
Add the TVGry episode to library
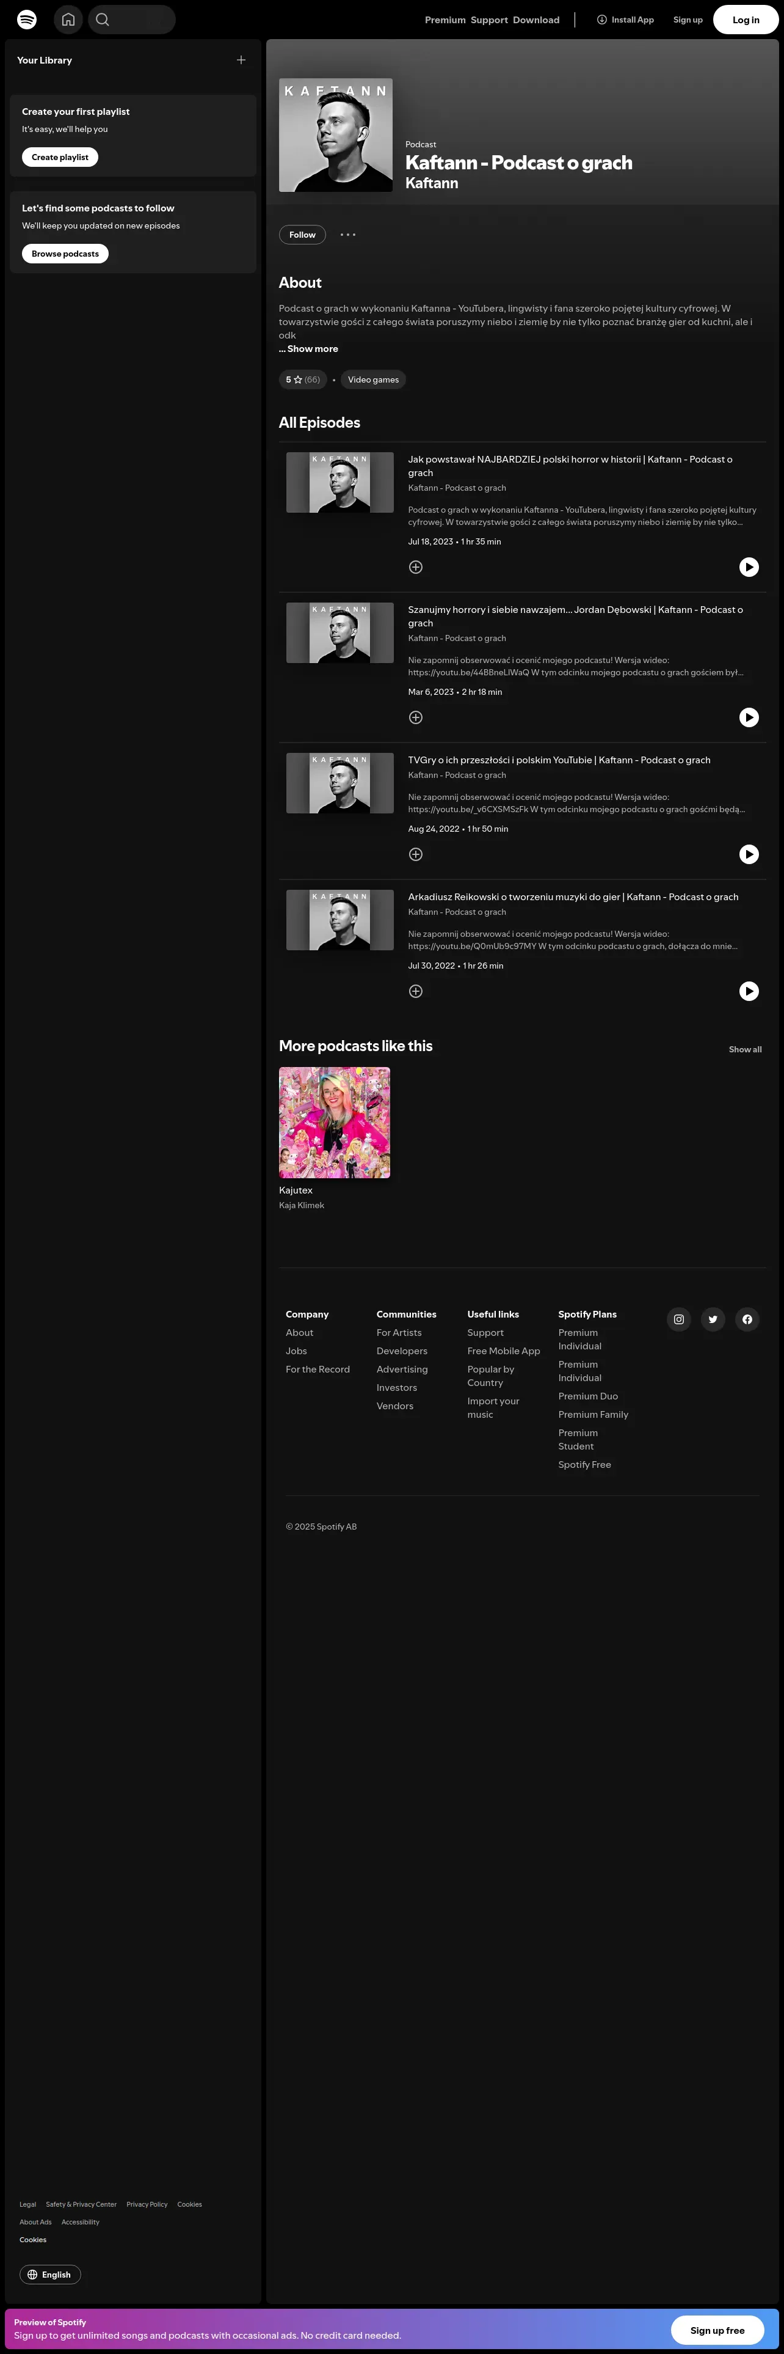(x=415, y=854)
